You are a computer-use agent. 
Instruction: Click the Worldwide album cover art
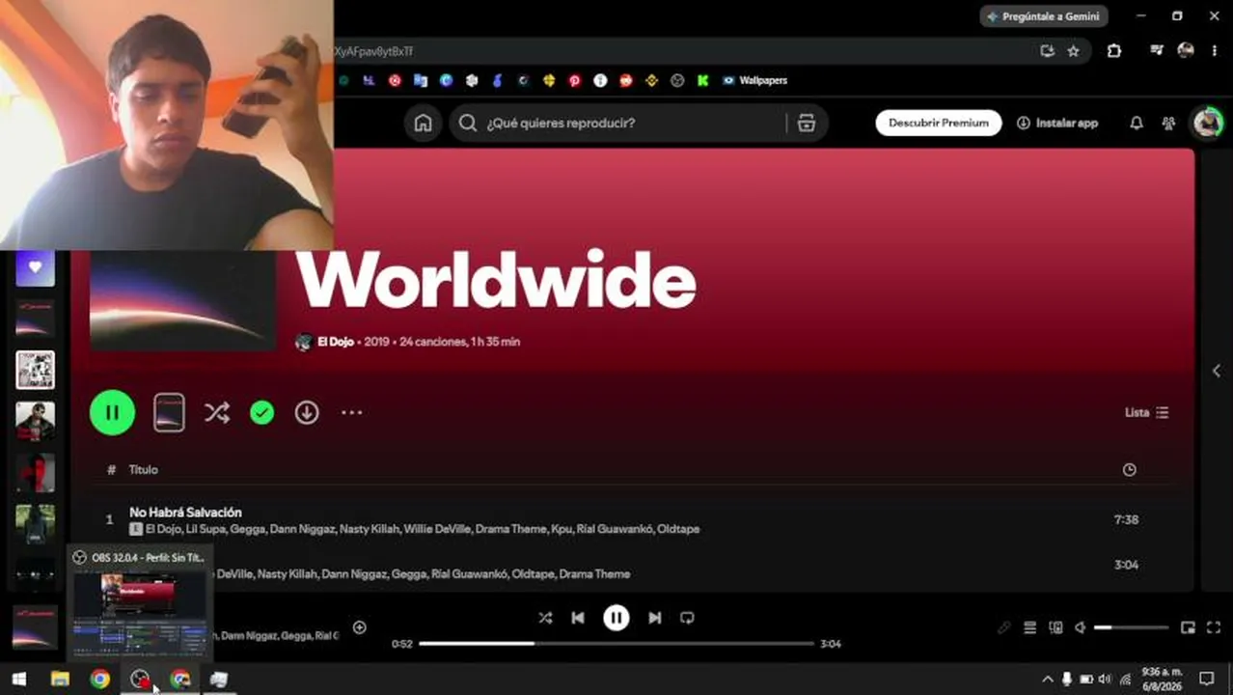183,301
